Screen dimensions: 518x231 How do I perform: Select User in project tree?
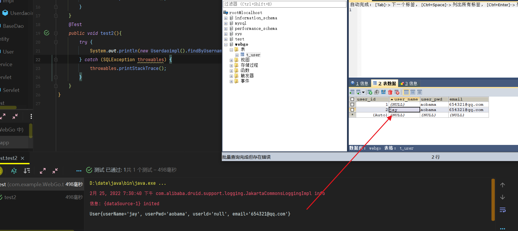coord(8,52)
